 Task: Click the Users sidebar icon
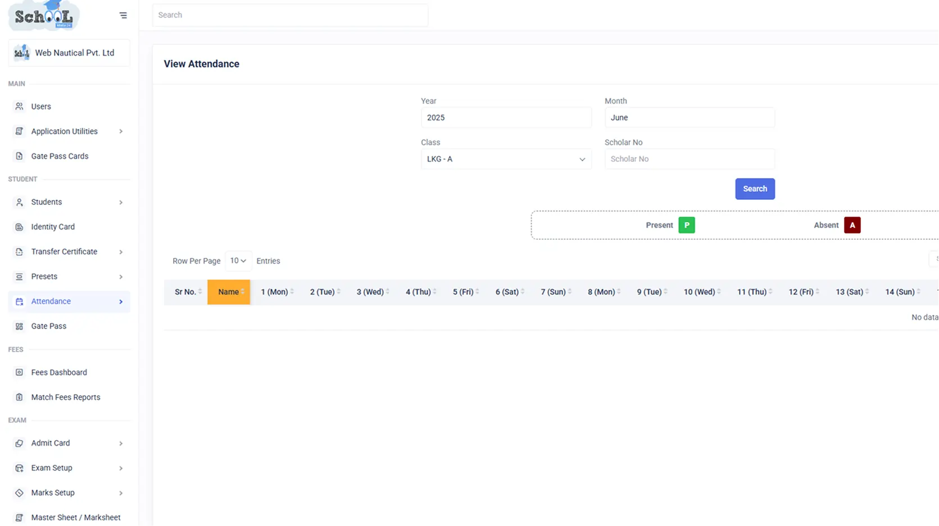(19, 106)
